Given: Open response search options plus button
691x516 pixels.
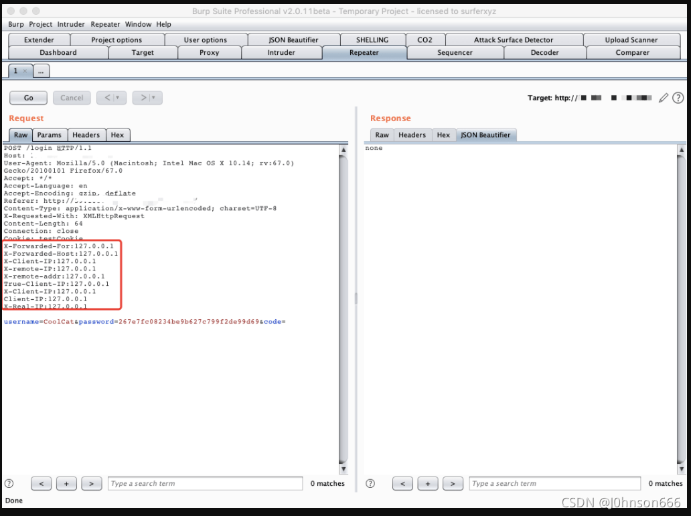Looking at the screenshot, I should point(427,483).
